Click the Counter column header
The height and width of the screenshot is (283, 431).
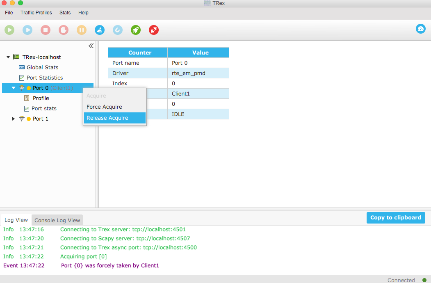point(138,52)
